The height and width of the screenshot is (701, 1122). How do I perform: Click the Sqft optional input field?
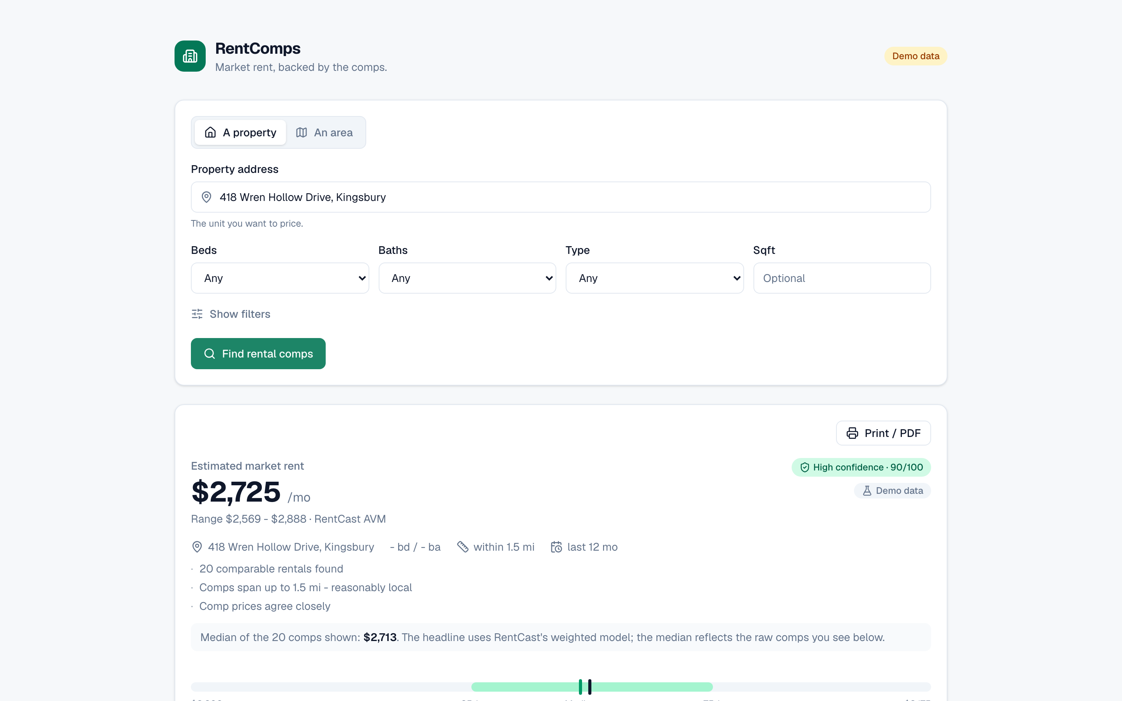tap(842, 278)
